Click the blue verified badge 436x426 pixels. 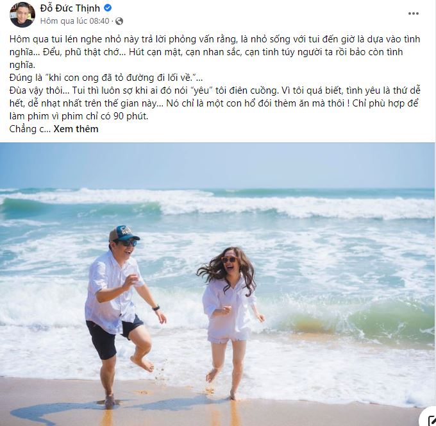pyautogui.click(x=108, y=8)
